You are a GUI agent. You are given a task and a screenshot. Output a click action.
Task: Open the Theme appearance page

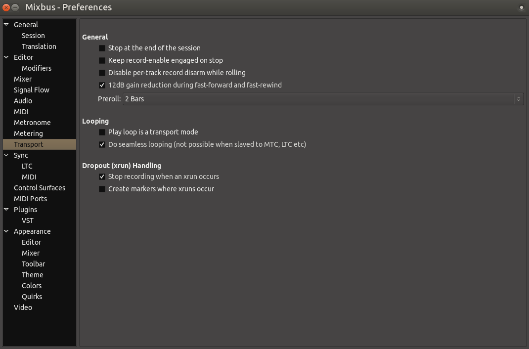pyautogui.click(x=33, y=275)
